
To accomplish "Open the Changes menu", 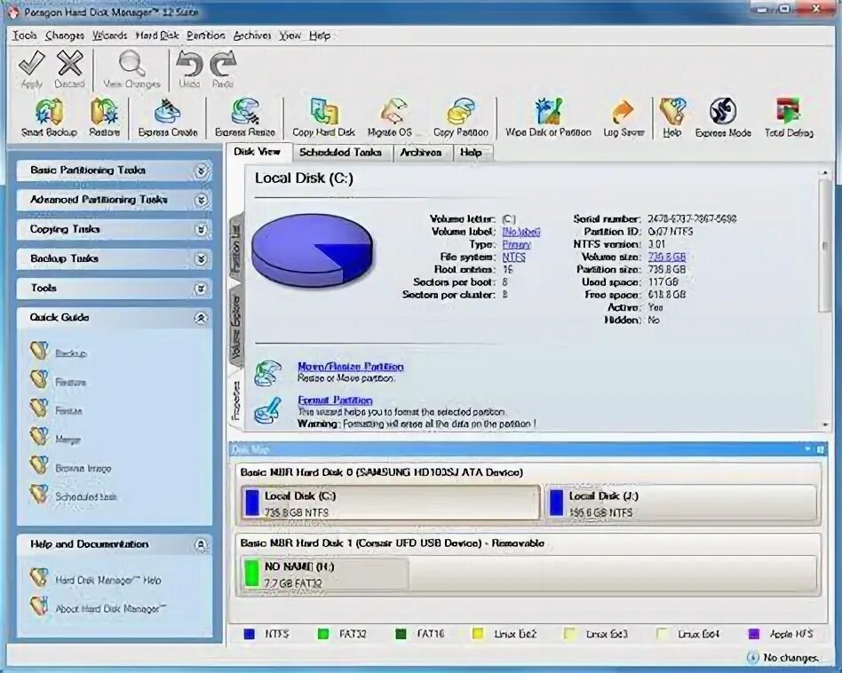I will coord(65,36).
